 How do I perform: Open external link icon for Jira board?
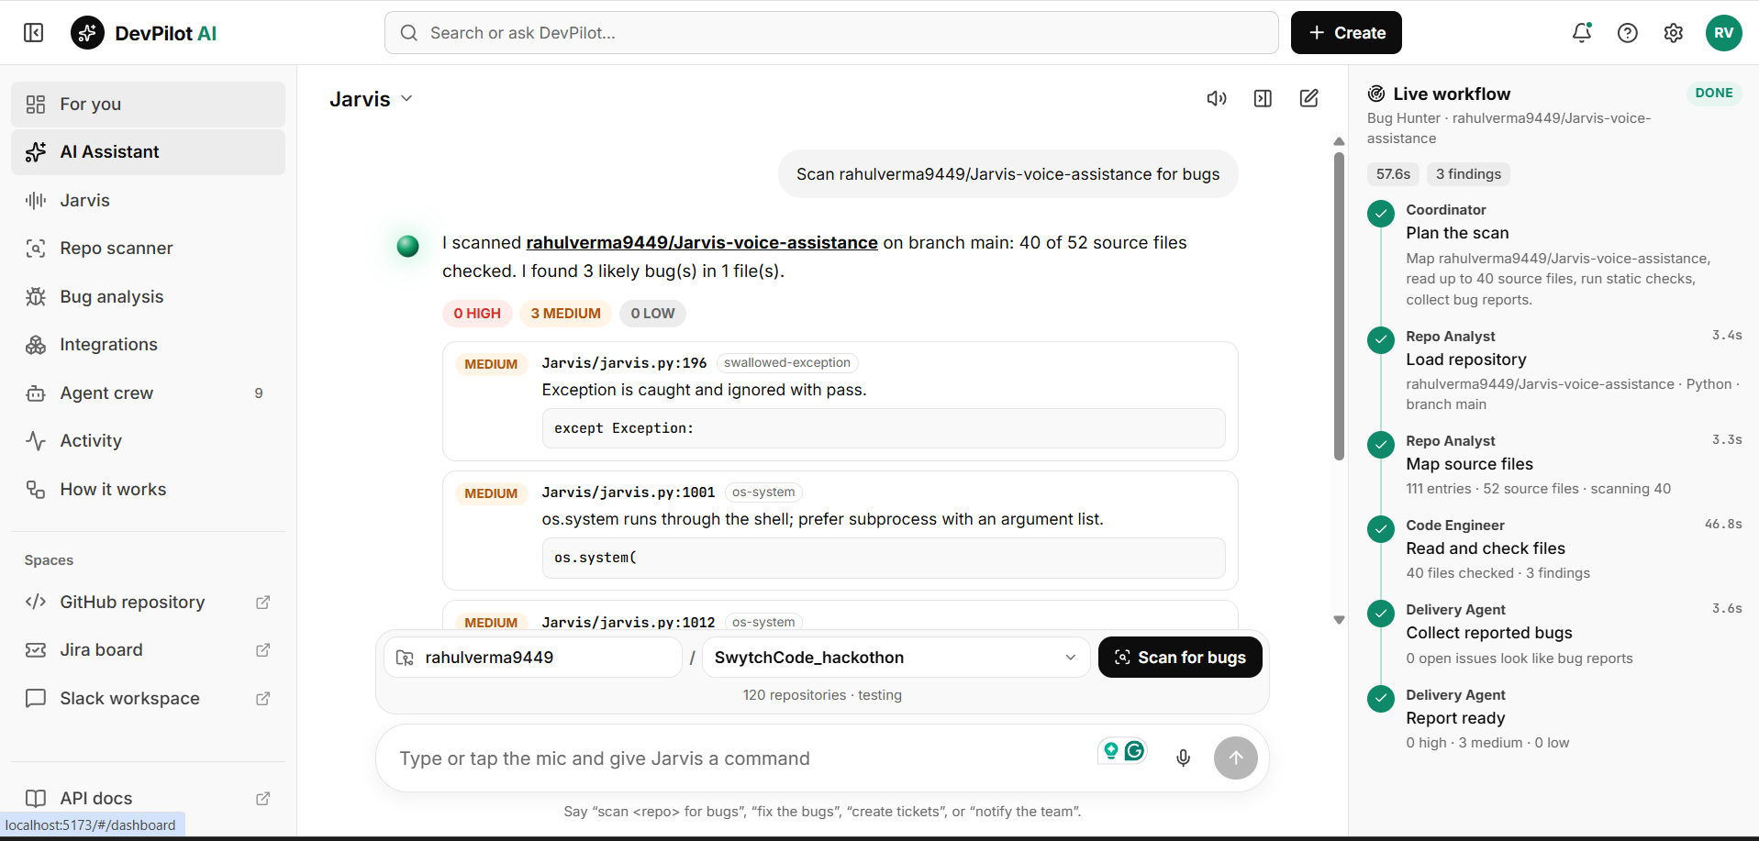263,650
